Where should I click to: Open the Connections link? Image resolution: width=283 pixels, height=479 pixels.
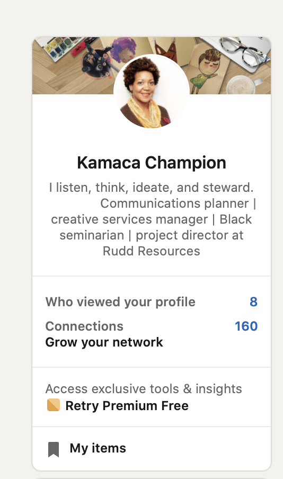[84, 326]
